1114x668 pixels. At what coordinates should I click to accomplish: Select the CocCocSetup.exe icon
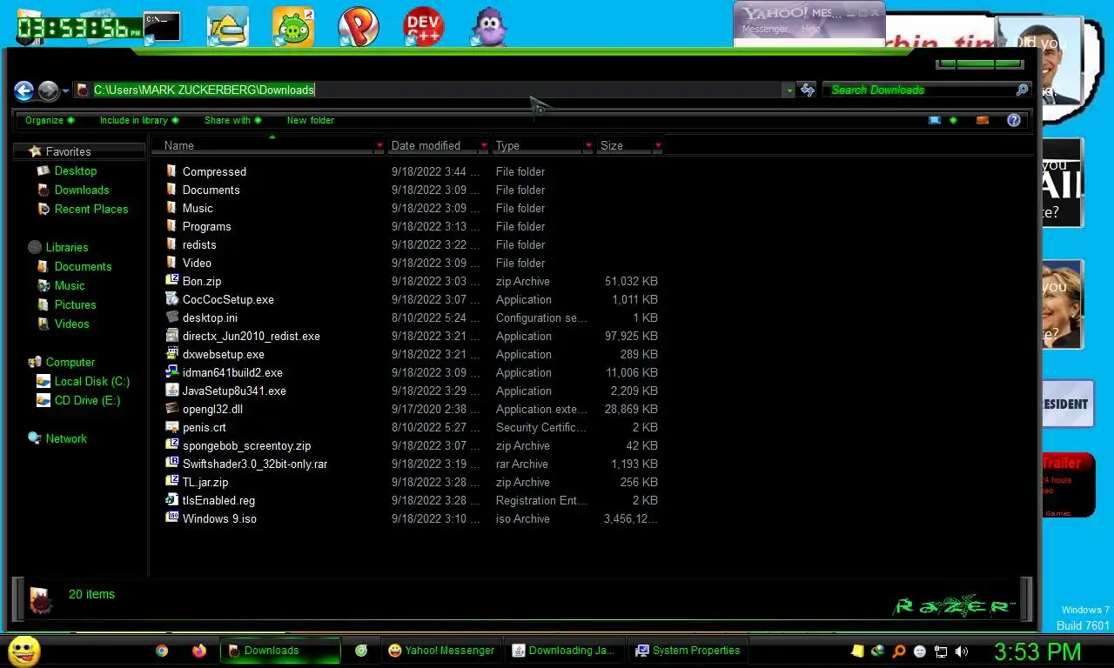coord(172,299)
